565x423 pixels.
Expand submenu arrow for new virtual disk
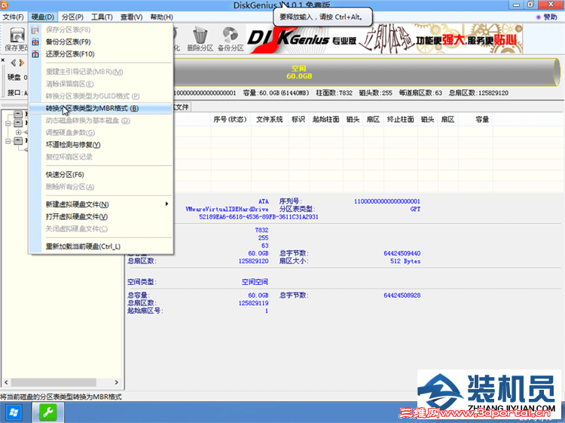[x=166, y=204]
